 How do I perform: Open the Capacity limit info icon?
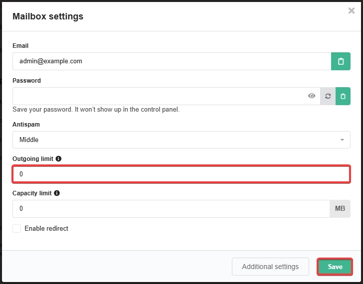(x=57, y=193)
